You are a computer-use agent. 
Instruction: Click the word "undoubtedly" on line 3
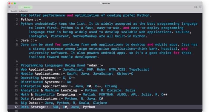[x=46, y=24]
